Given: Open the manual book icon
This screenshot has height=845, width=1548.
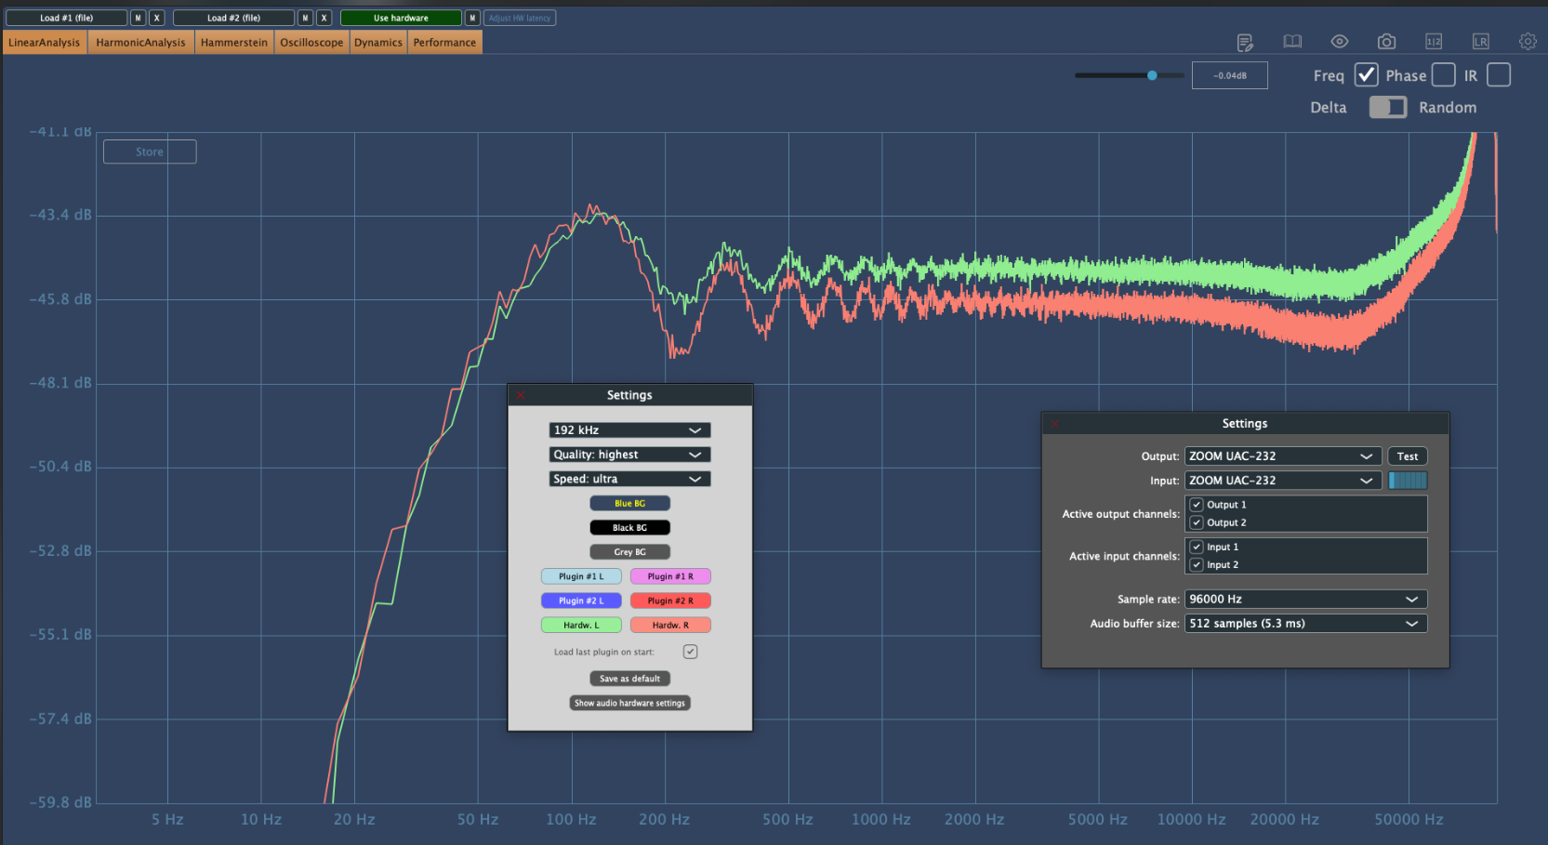Looking at the screenshot, I should (1292, 42).
